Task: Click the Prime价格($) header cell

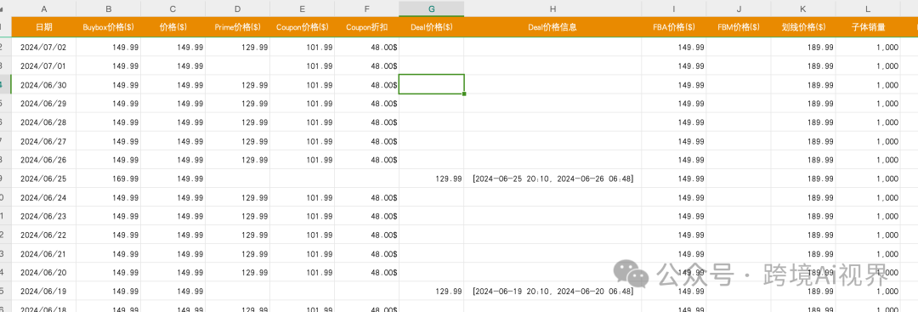Action: click(237, 27)
